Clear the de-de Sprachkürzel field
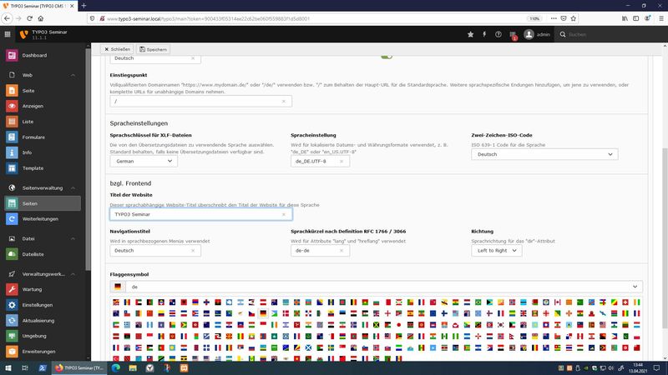 (x=342, y=251)
